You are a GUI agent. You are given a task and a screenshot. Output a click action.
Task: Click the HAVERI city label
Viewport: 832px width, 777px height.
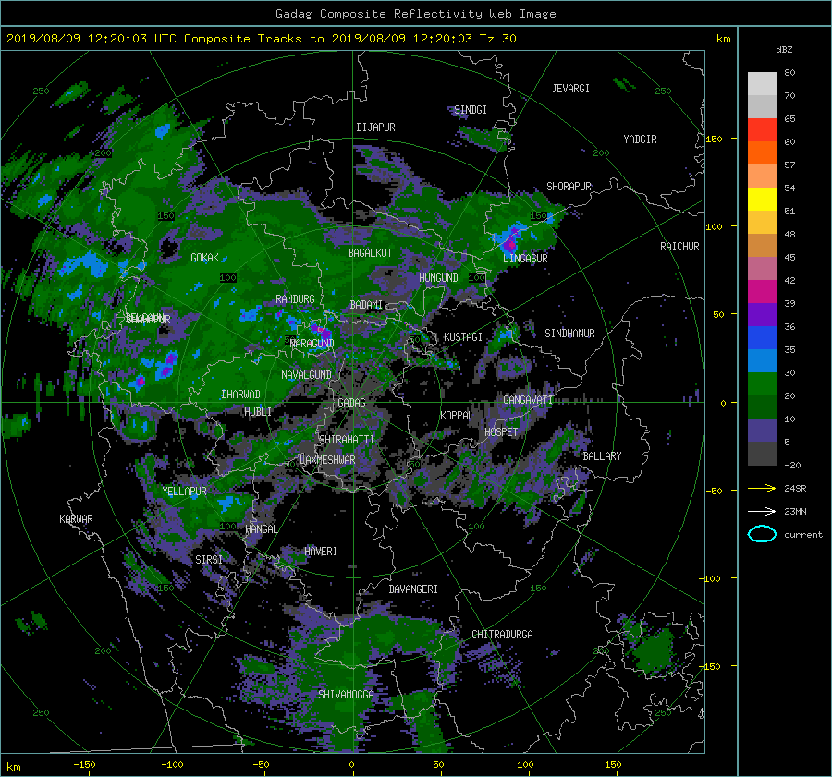(x=321, y=552)
